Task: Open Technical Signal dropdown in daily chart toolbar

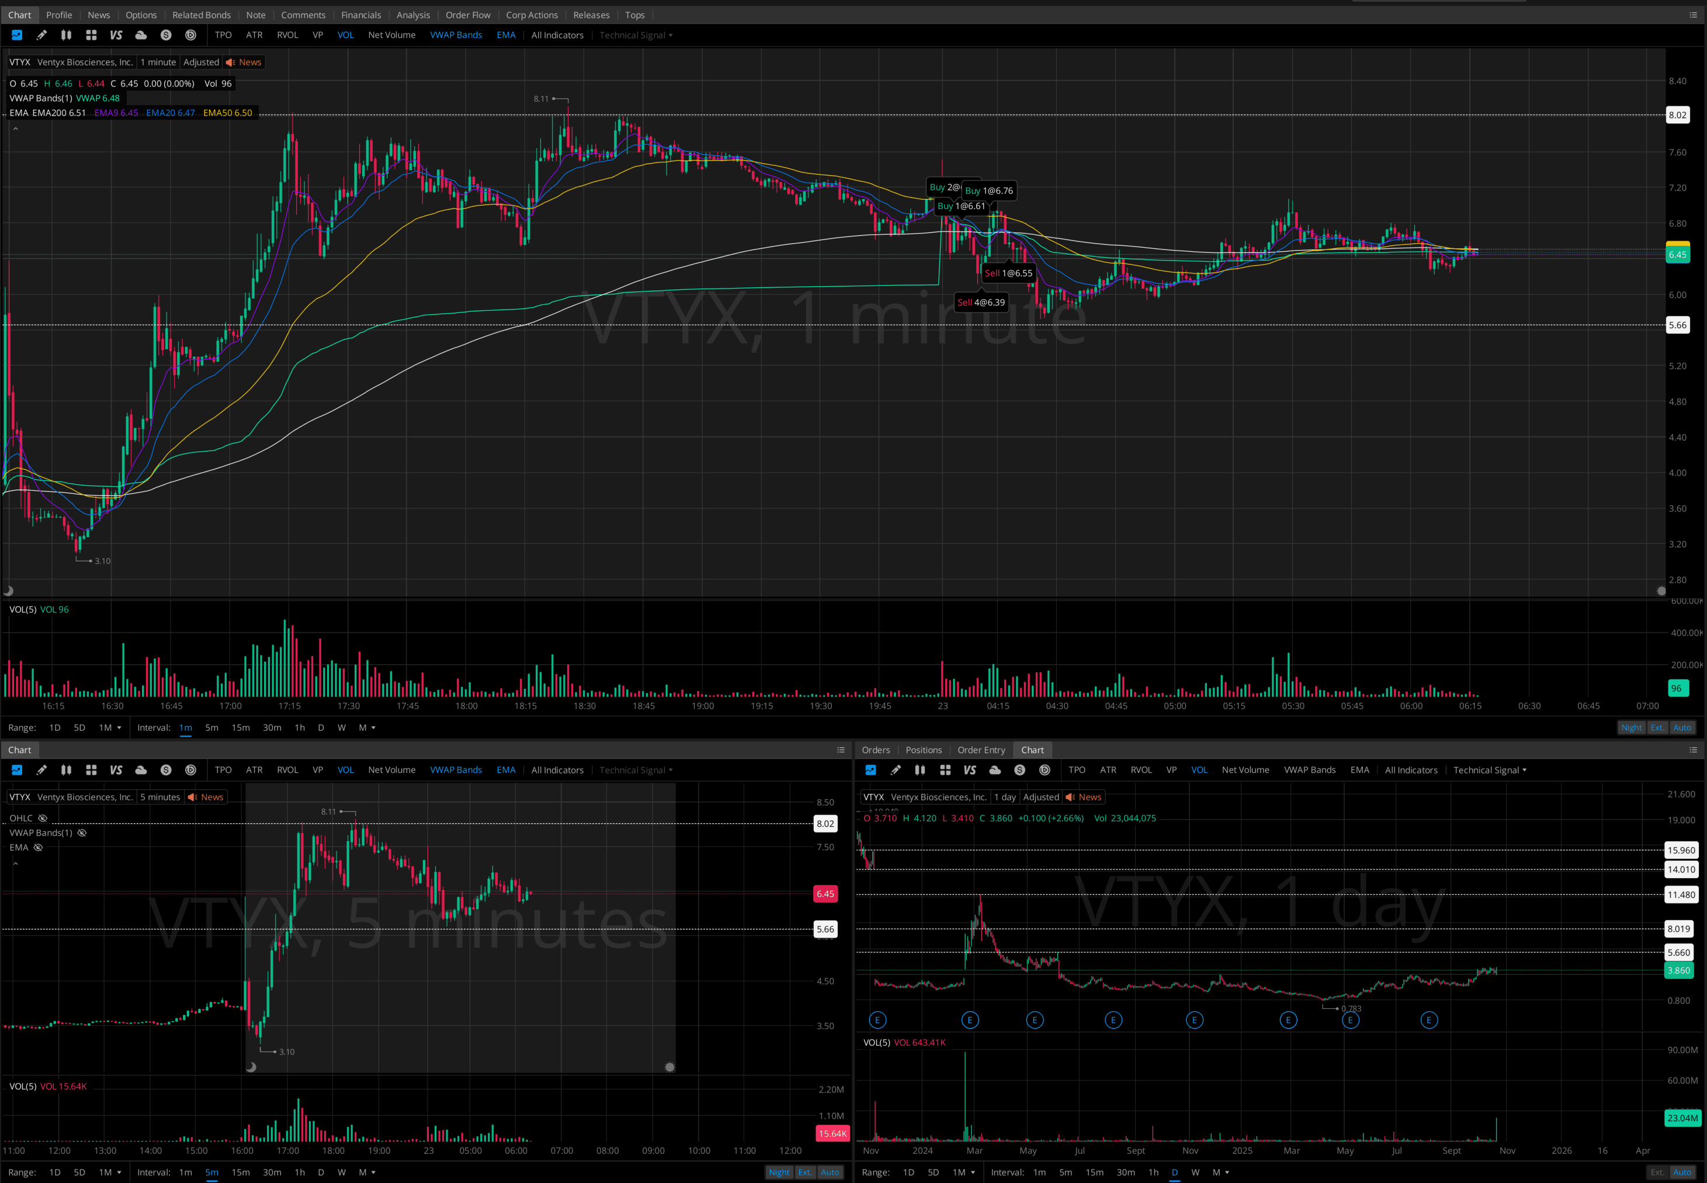Action: [1489, 770]
